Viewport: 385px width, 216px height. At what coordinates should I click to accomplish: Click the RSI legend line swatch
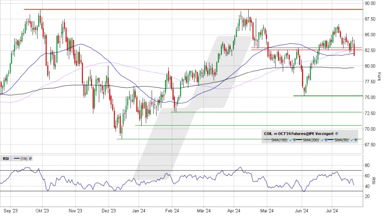[17, 159]
